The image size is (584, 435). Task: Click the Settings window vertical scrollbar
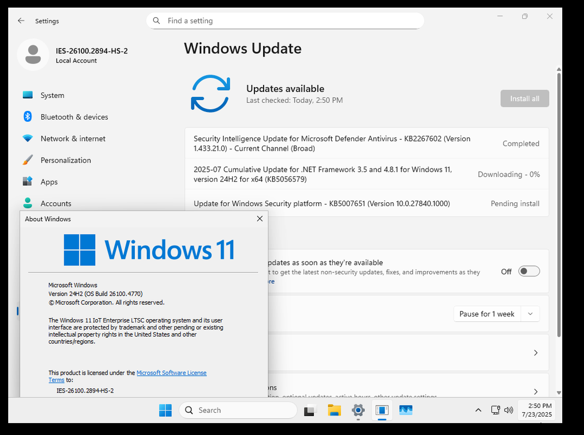click(558, 205)
